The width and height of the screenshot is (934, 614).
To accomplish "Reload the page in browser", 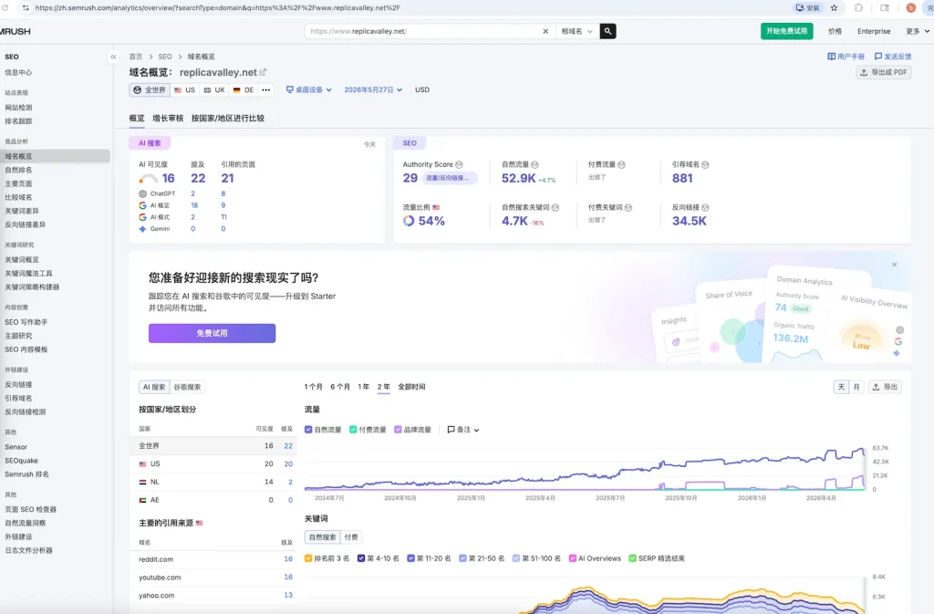I will click(x=5, y=7).
